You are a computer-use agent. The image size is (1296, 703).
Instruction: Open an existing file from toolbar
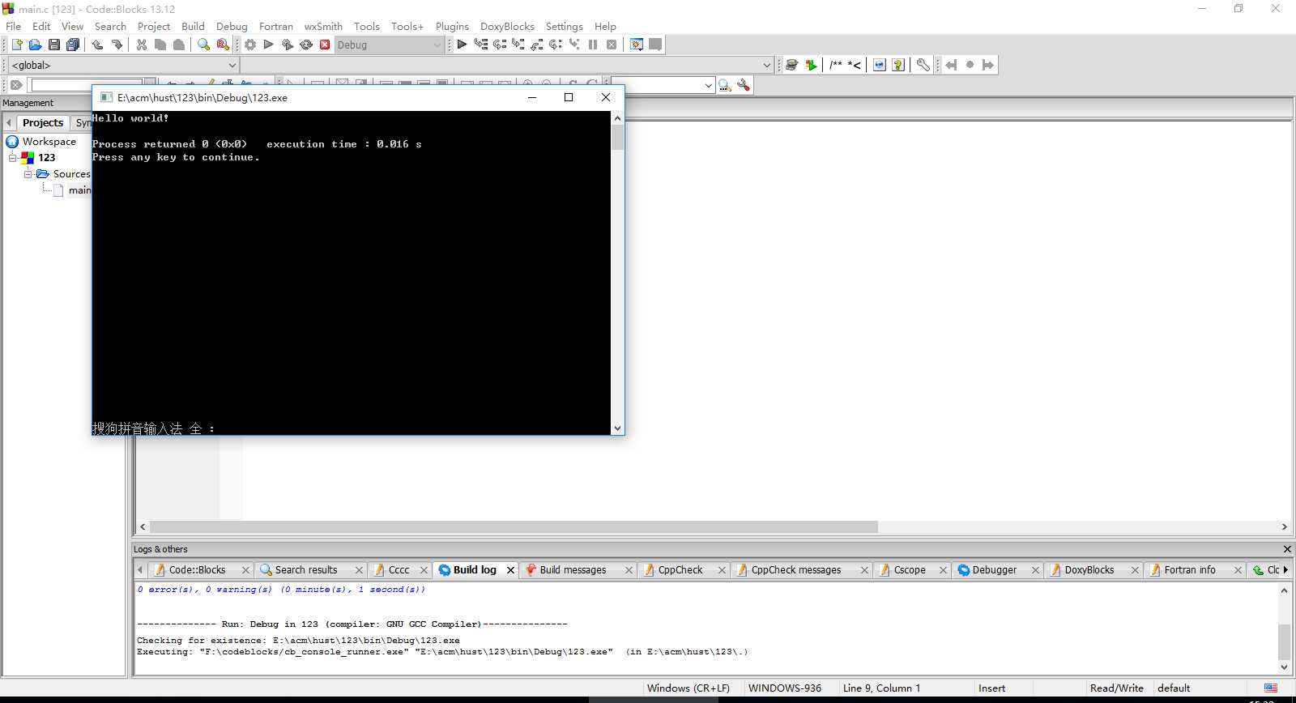pyautogui.click(x=35, y=45)
